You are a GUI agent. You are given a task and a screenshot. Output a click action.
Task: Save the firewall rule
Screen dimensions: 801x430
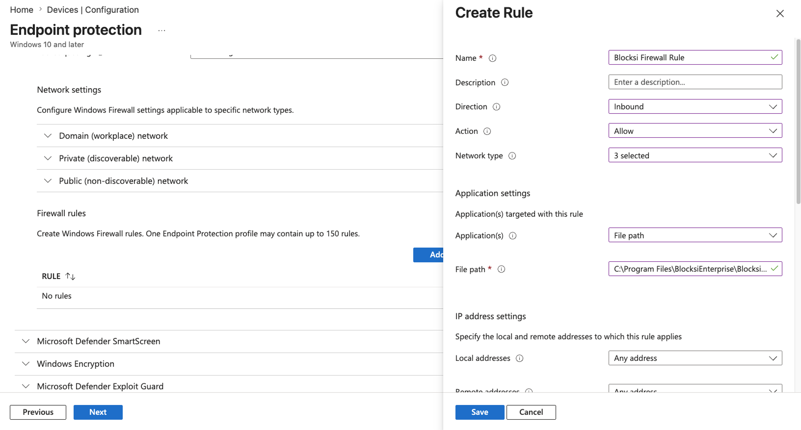coord(480,412)
